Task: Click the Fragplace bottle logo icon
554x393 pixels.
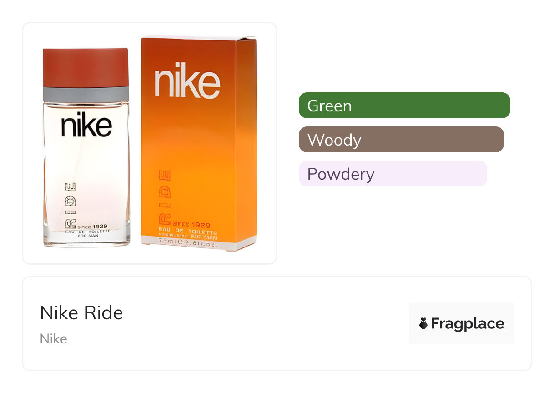Action: pyautogui.click(x=423, y=323)
